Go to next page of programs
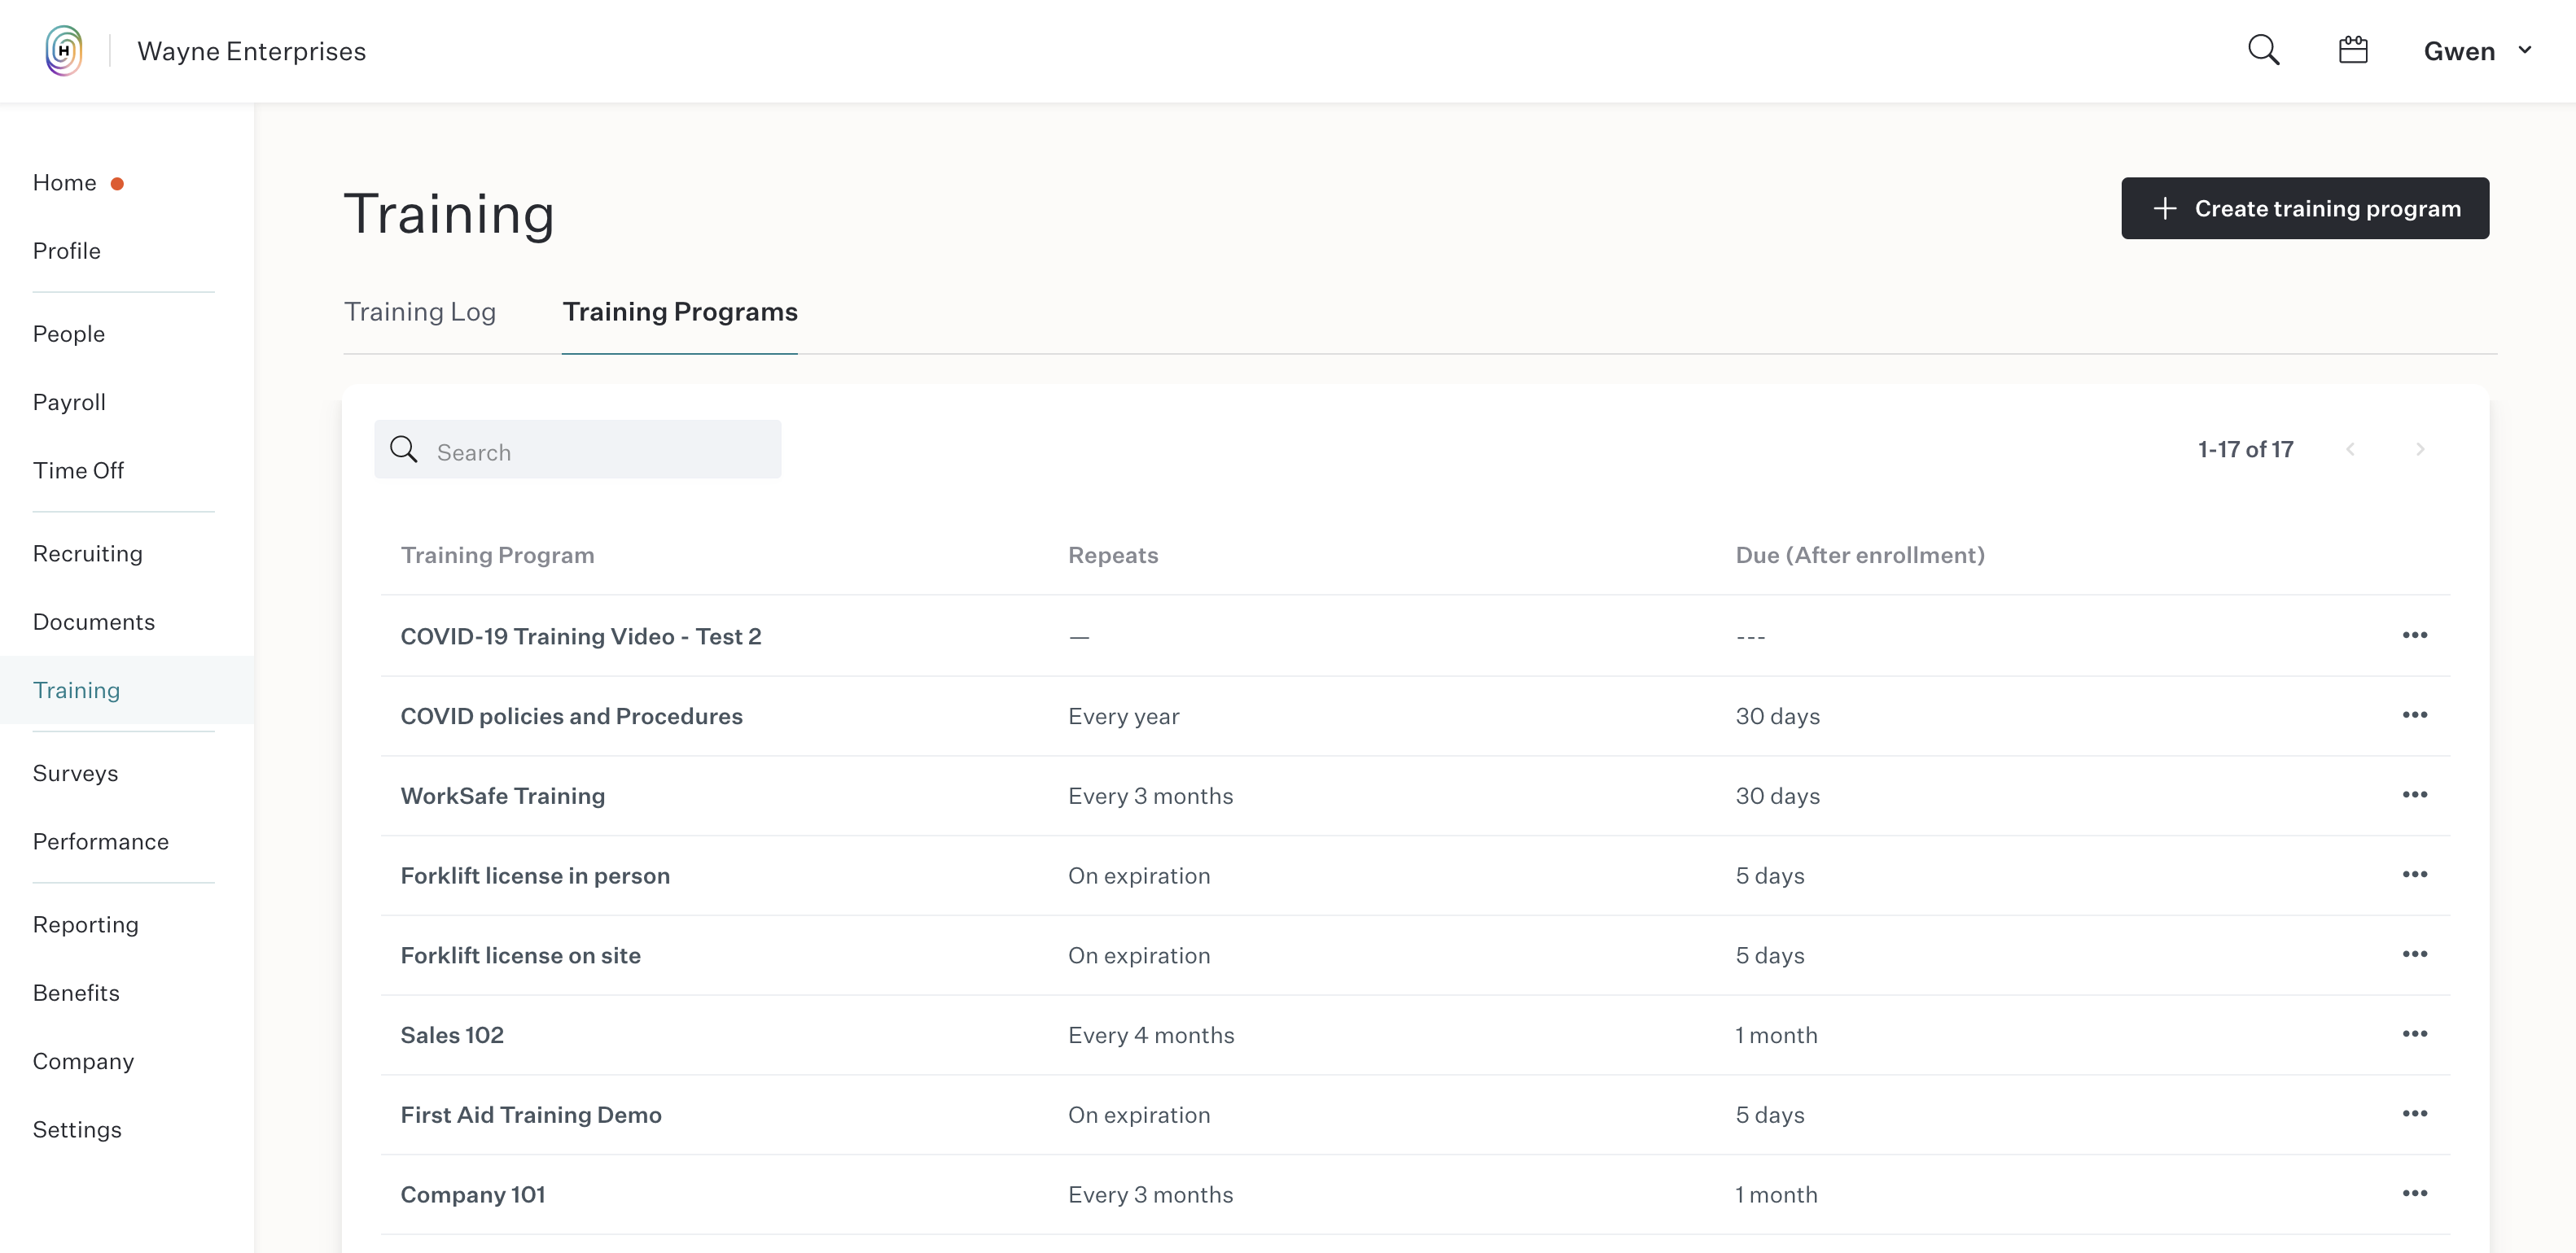 (2420, 450)
